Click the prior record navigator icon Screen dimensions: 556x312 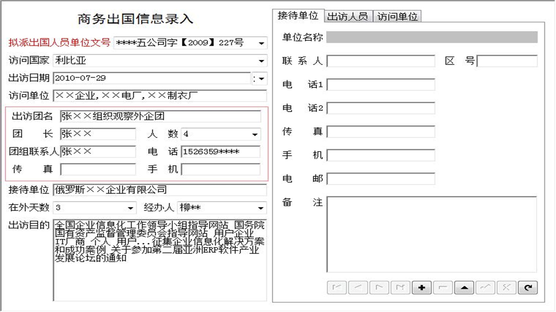[x=358, y=287]
